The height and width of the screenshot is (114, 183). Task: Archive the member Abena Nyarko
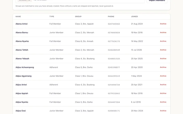click(163, 41)
